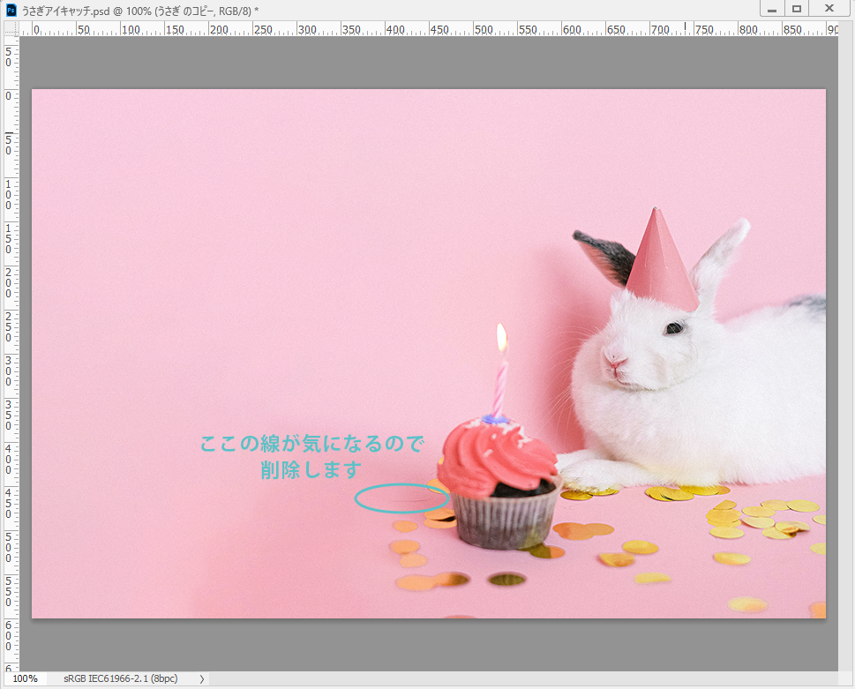
Task: Maximize the document window
Action: point(797,9)
